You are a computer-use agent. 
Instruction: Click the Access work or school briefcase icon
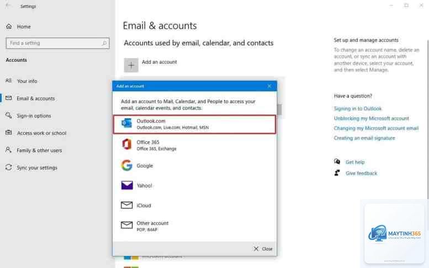8,133
